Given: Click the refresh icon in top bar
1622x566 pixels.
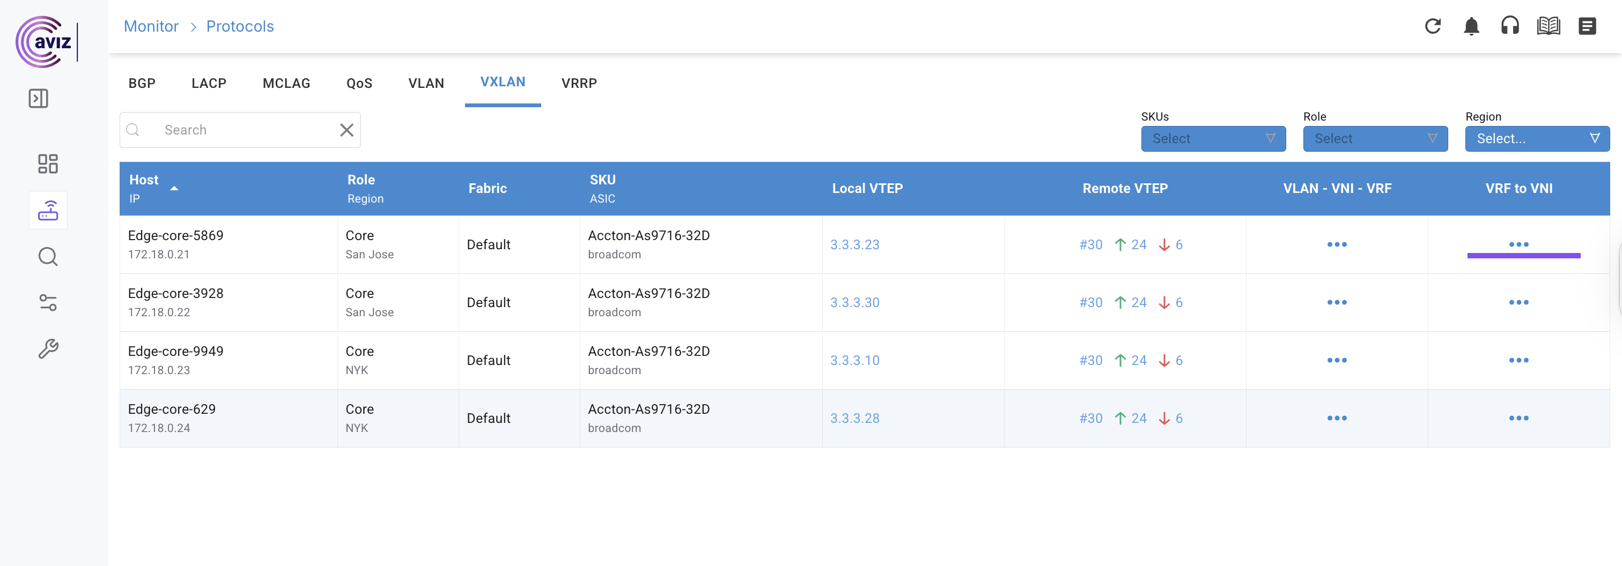Looking at the screenshot, I should tap(1433, 26).
